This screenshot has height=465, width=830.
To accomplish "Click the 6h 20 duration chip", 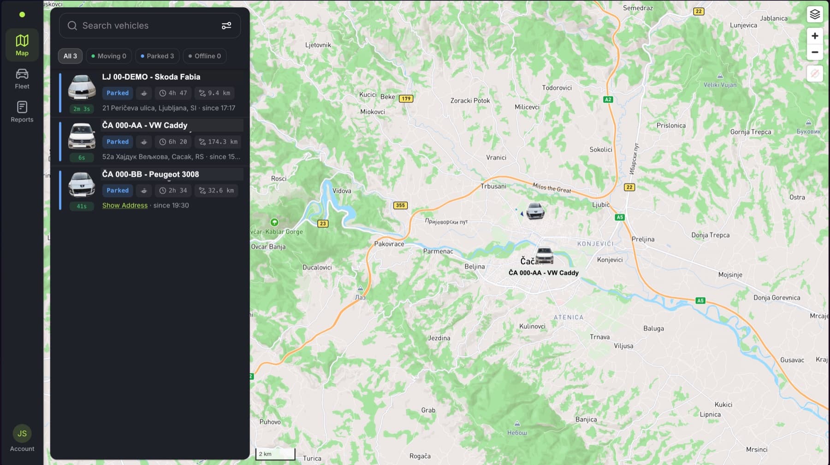I will click(173, 142).
